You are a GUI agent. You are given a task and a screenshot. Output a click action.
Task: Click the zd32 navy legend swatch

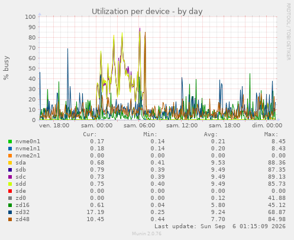click(x=10, y=212)
